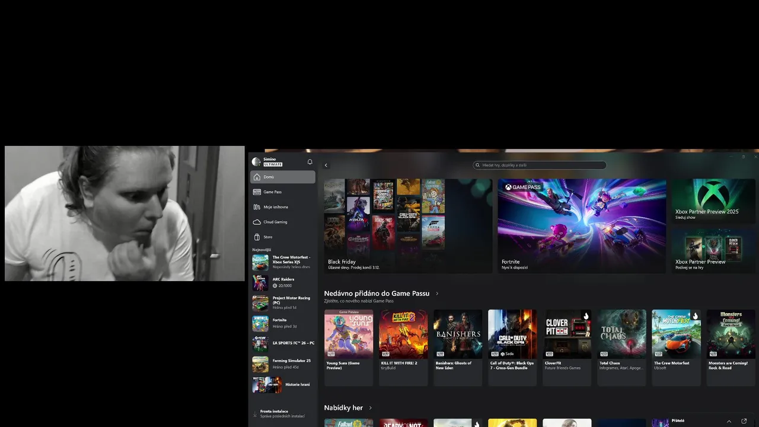The image size is (759, 427).
Task: Click the Přátelé label
Action: (x=678, y=420)
